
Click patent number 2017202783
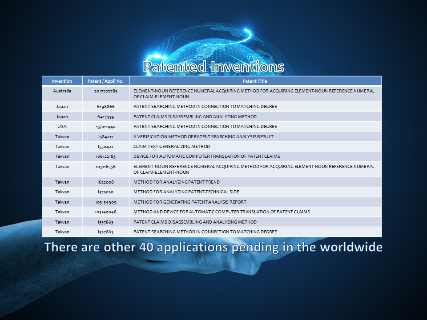tap(106, 91)
